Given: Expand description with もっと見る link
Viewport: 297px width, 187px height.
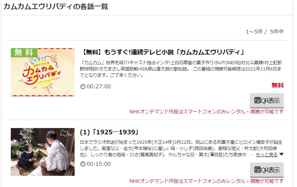Looking at the screenshot, I should pos(267,155).
